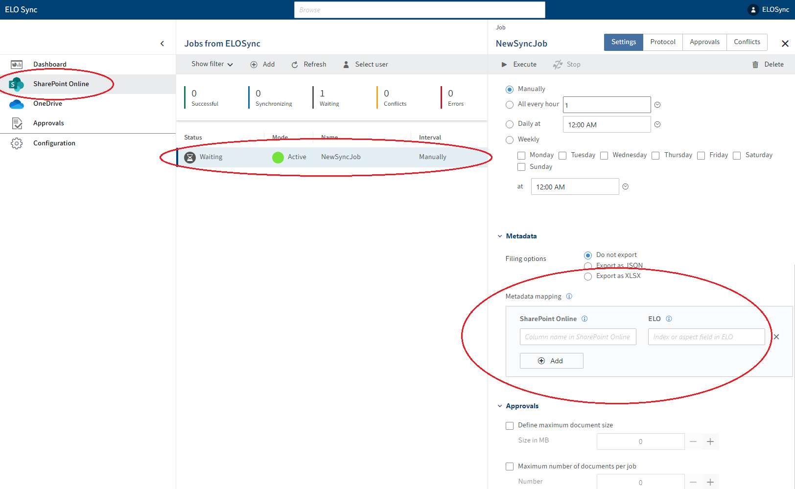The width and height of the screenshot is (795, 489).
Task: Click the Column name in SharePoint Online field
Action: [x=578, y=337]
